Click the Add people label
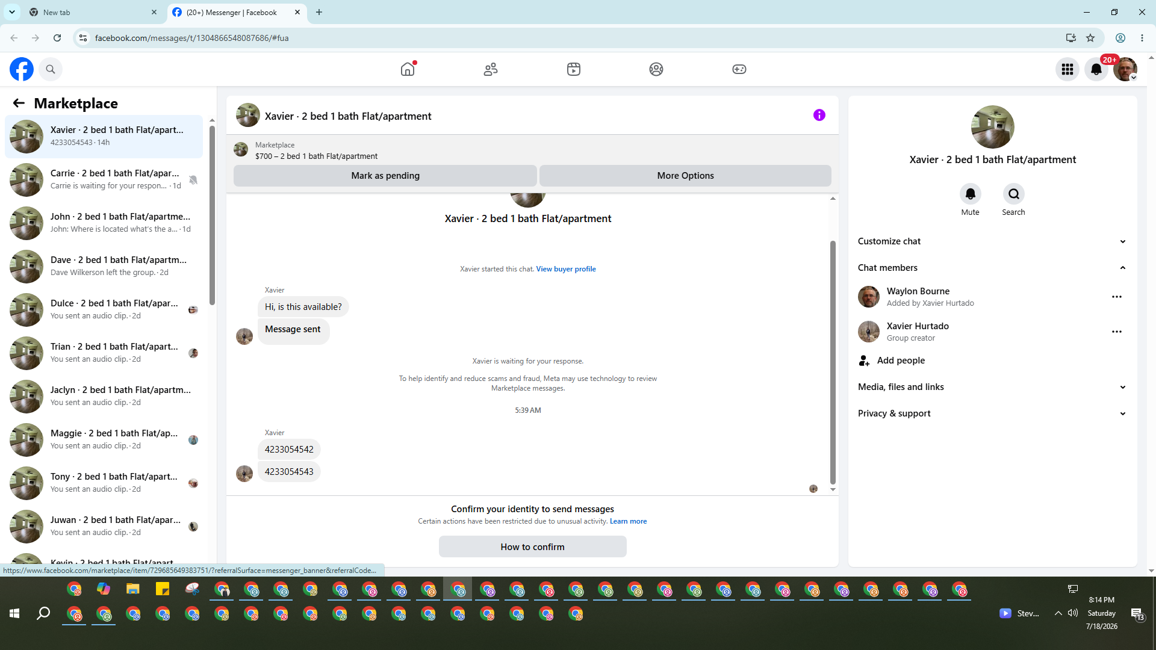The image size is (1156, 650). tap(901, 361)
